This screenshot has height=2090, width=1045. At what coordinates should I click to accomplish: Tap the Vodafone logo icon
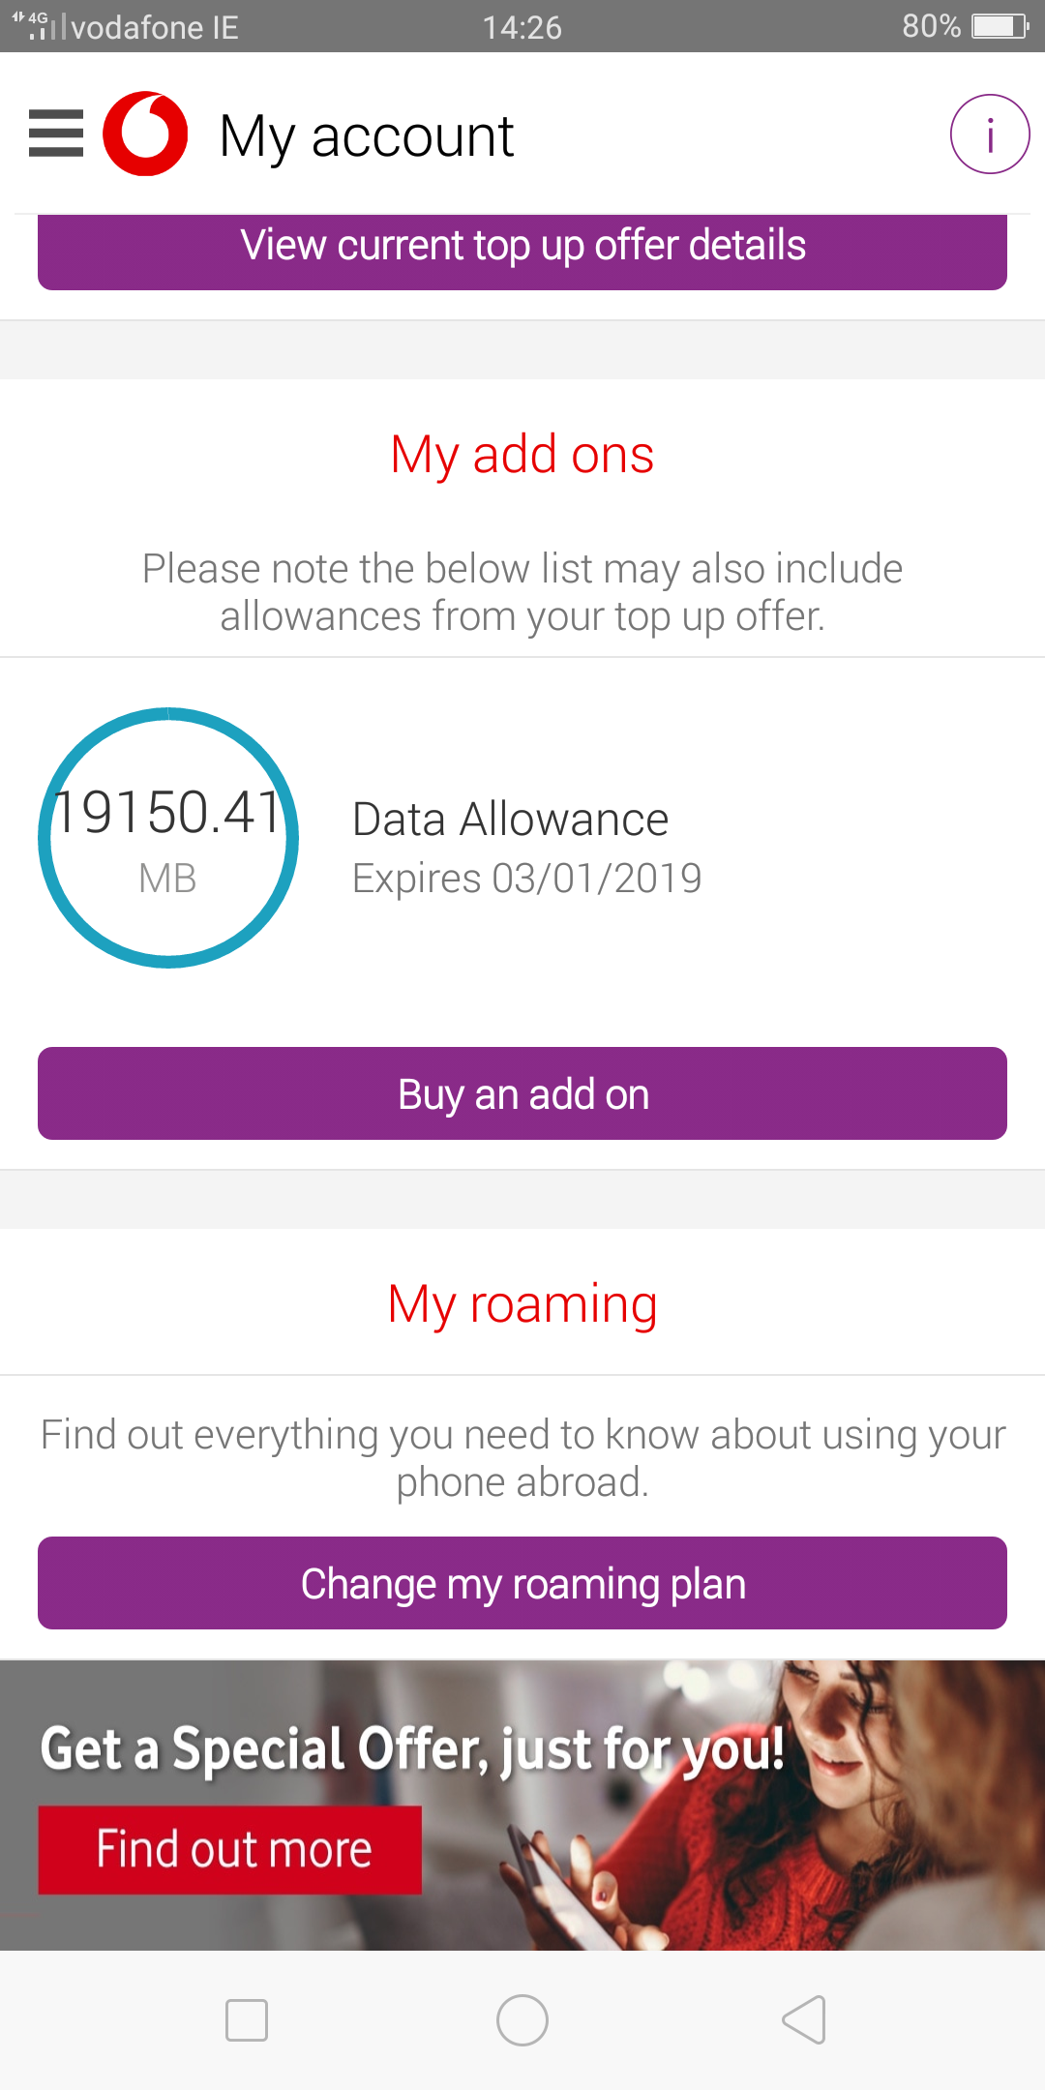click(145, 134)
